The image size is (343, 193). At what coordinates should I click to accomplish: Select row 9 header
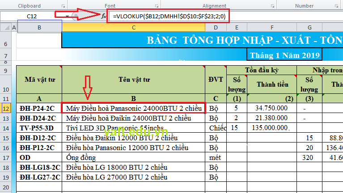pyautogui.click(x=6, y=70)
